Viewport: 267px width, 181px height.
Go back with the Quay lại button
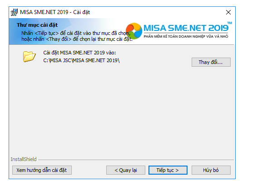click(126, 170)
